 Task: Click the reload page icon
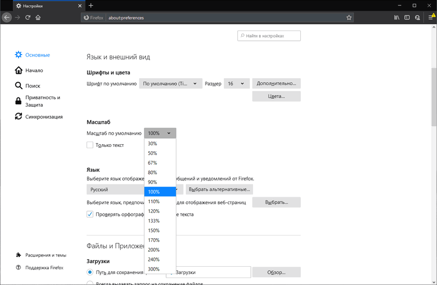click(x=28, y=17)
